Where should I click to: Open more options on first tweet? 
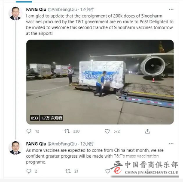171,9
